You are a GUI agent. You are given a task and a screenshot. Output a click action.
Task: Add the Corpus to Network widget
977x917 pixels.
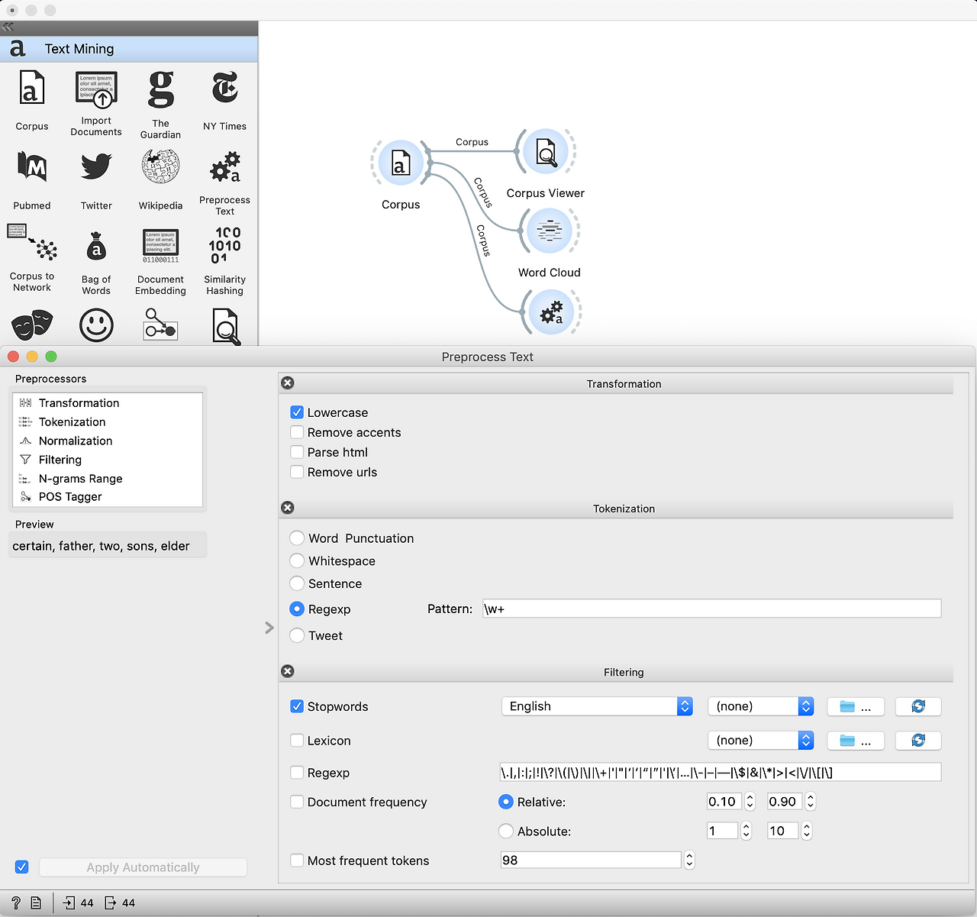point(32,259)
